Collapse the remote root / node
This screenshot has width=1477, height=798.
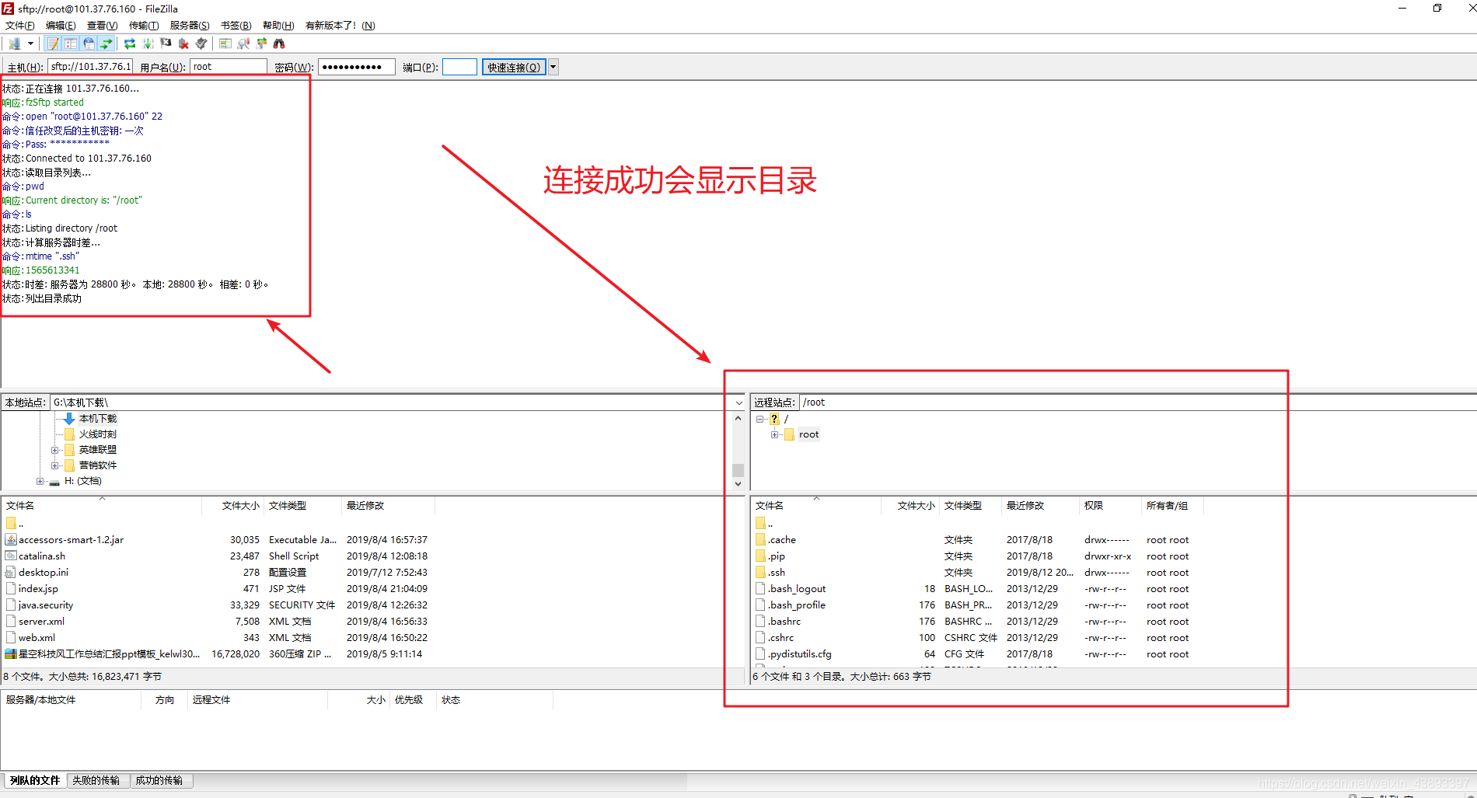(x=760, y=419)
